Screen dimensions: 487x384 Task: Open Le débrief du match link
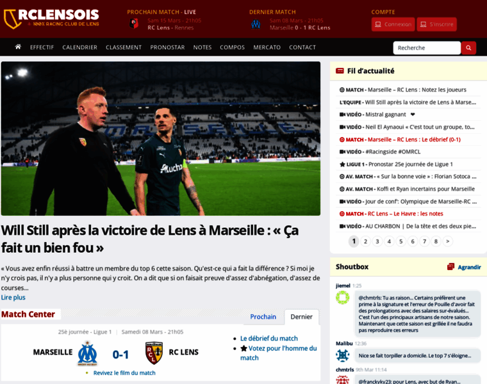(x=269, y=339)
